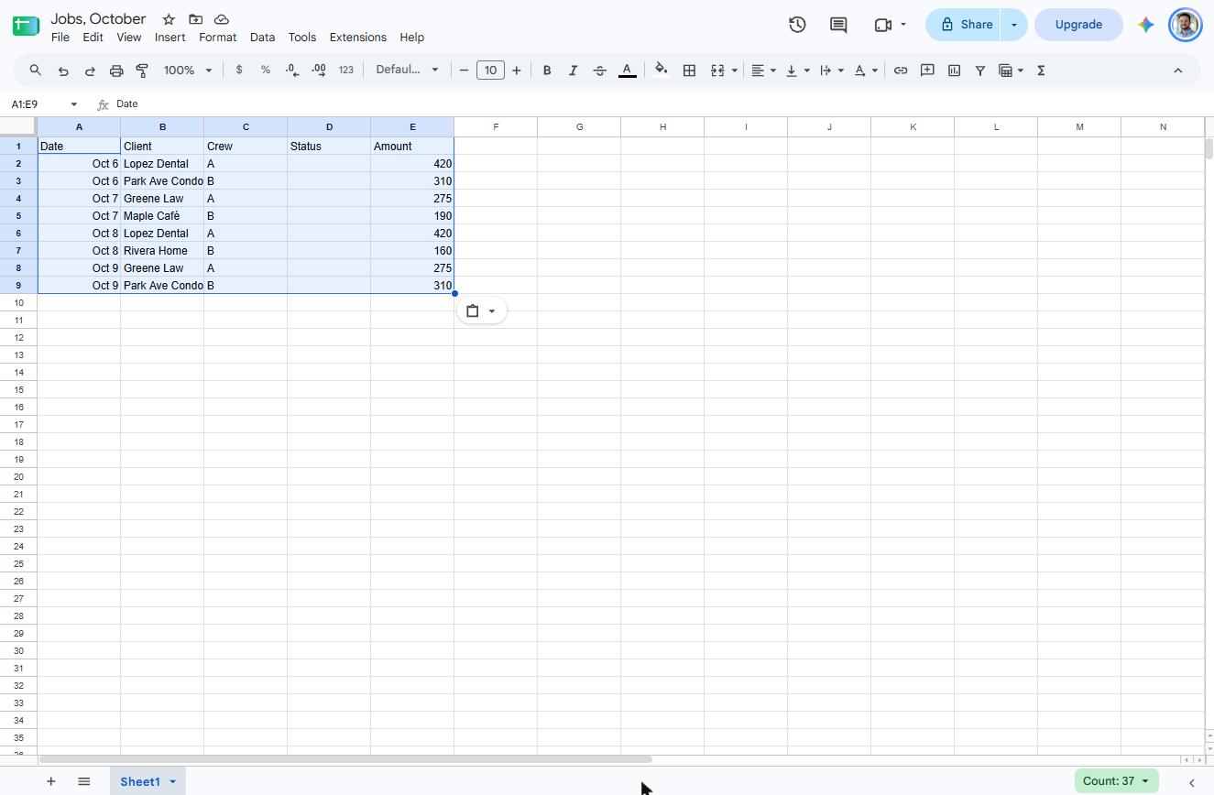Insert a link
The image size is (1214, 795).
tap(901, 71)
